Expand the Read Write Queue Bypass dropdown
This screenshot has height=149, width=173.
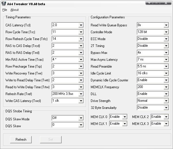153,25
